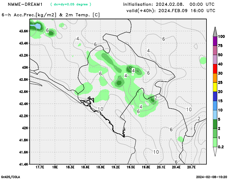Click the white triangle below the legend
This screenshot has width=232, height=179.
coord(215,151)
